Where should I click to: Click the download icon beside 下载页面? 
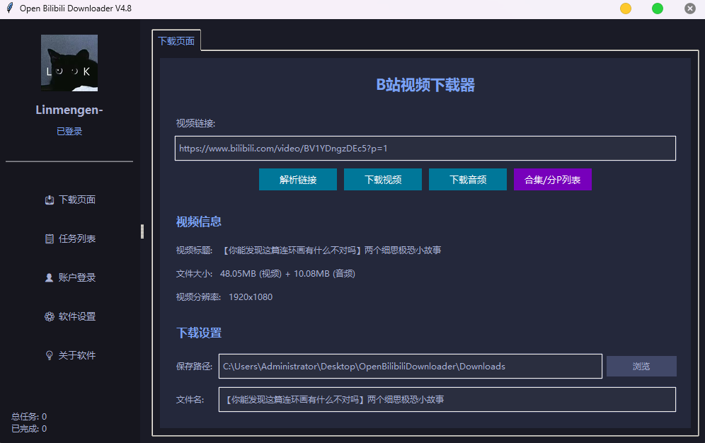50,200
